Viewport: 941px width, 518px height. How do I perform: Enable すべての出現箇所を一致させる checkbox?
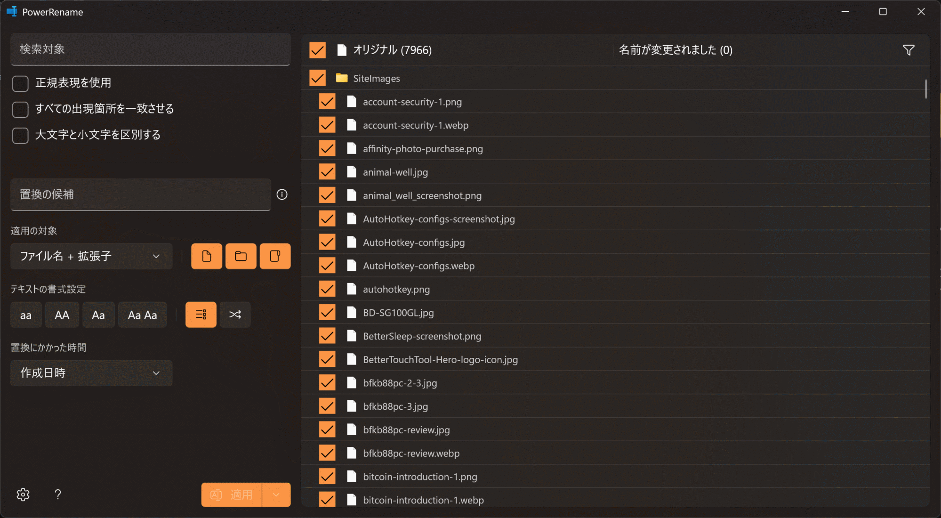click(x=20, y=109)
